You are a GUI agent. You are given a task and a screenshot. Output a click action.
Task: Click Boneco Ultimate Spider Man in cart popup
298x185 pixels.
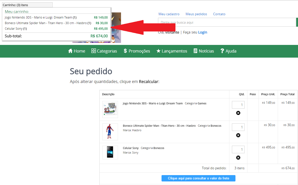[x=48, y=23]
